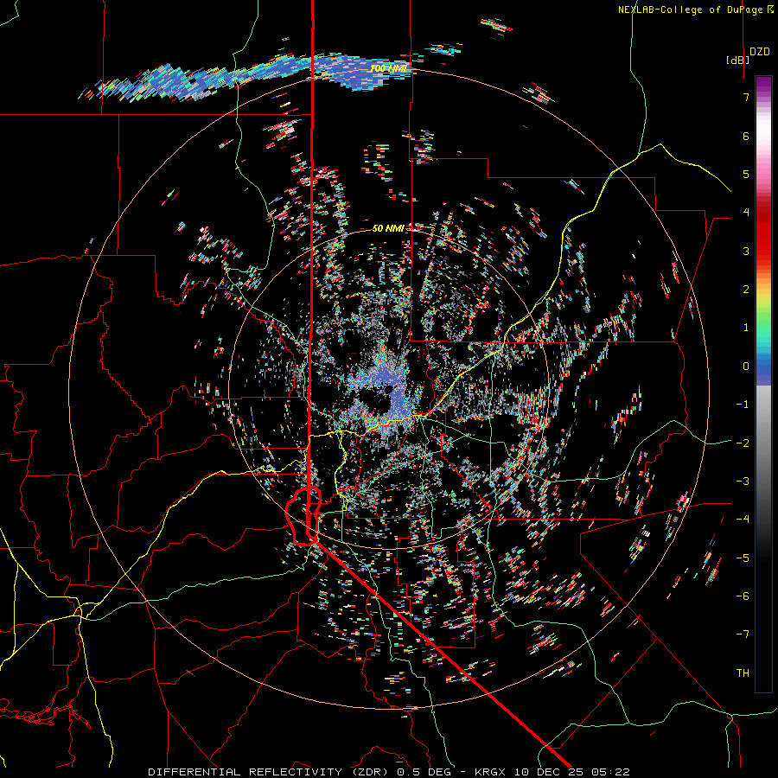Click the DZD legend title
The height and width of the screenshot is (778, 778).
[760, 52]
